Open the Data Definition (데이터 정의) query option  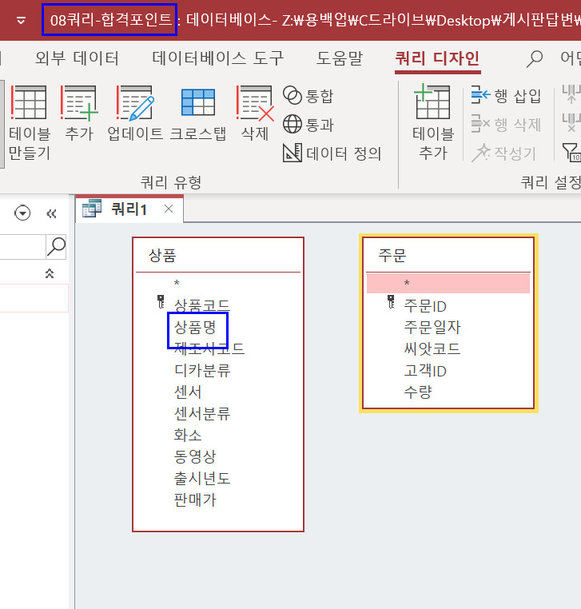click(x=332, y=153)
